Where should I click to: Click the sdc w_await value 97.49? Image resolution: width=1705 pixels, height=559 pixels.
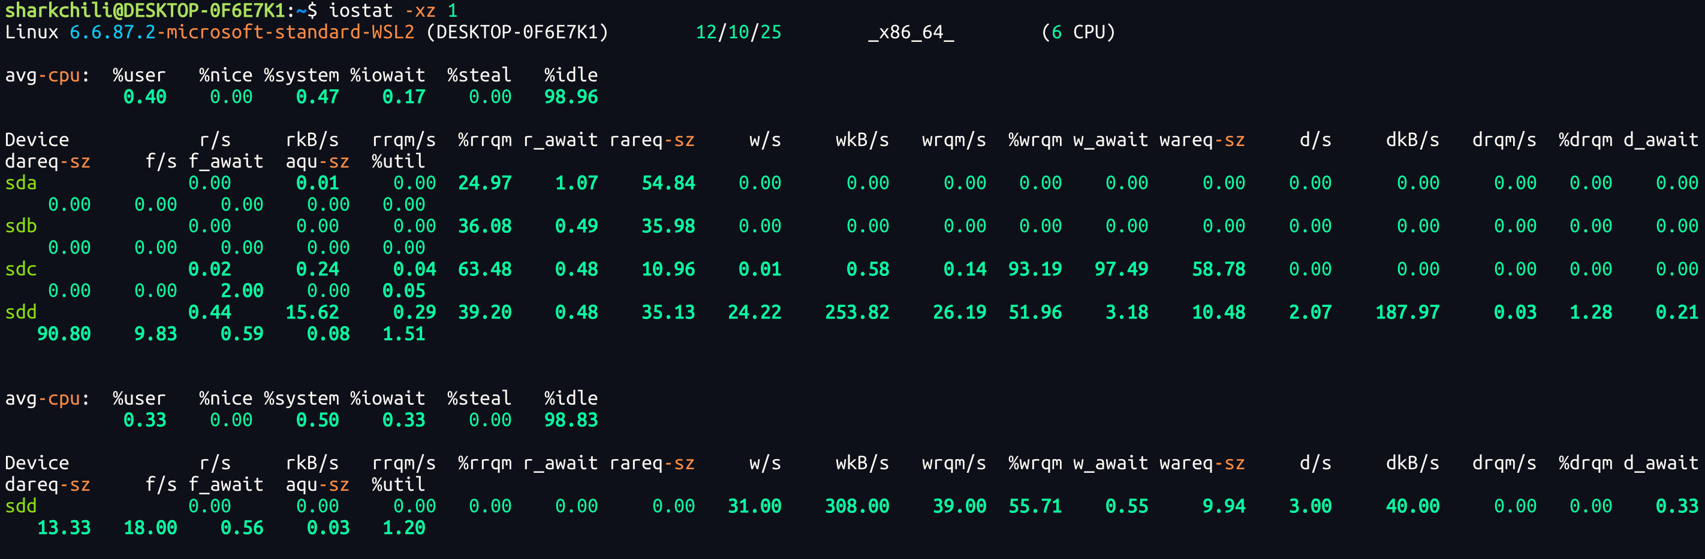[x=1120, y=269]
